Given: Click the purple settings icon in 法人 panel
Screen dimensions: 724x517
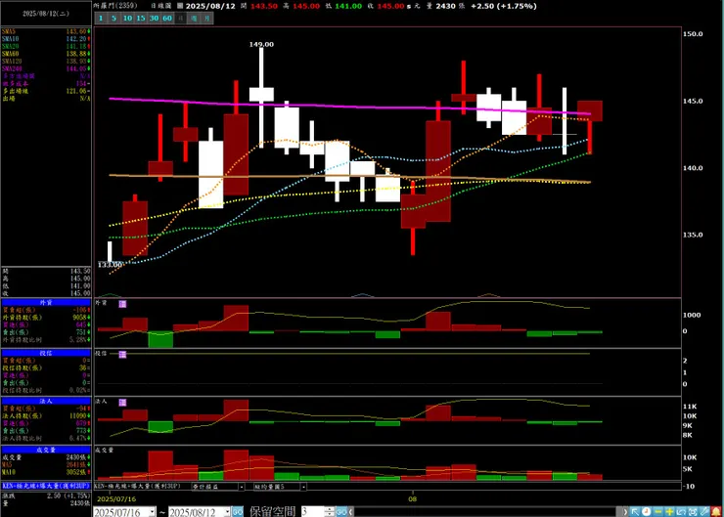Looking at the screenshot, I should (x=122, y=403).
